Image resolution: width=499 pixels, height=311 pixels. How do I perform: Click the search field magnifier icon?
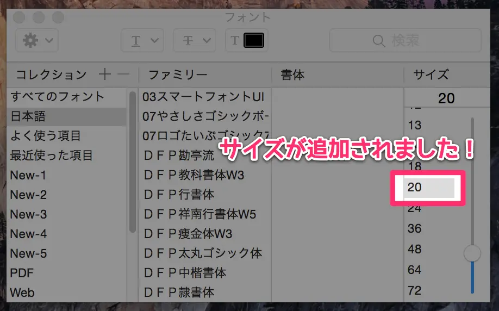[x=378, y=41]
